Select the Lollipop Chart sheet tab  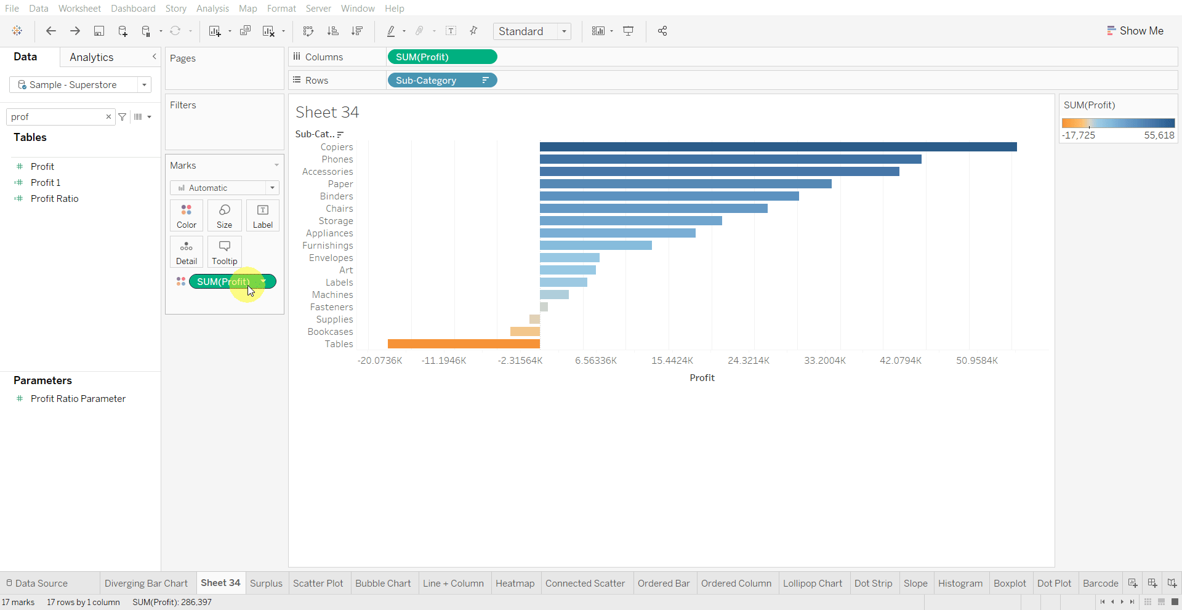[813, 583]
